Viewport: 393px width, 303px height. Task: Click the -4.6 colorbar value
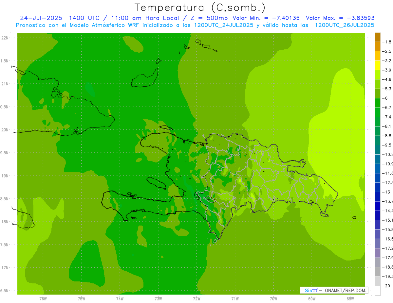[387, 79]
